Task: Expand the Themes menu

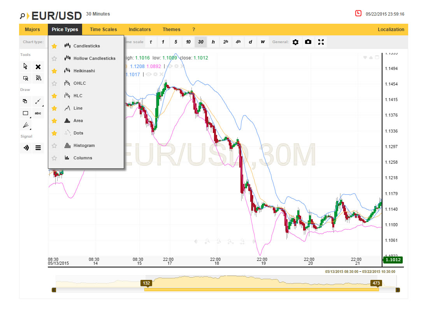Action: 171,30
